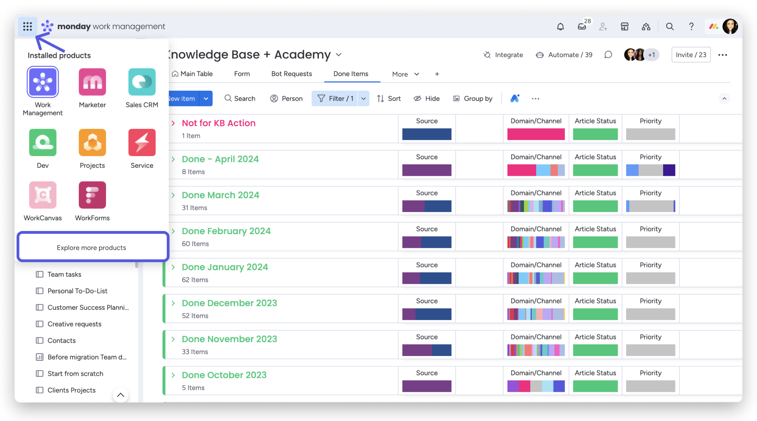Open the Personal To-Do-List board

[77, 291]
